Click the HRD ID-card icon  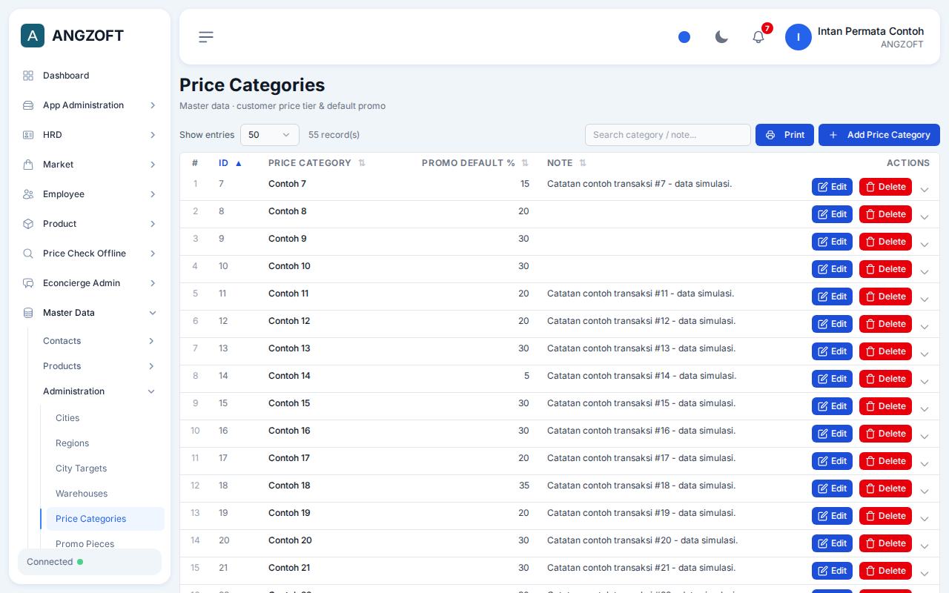tap(28, 135)
